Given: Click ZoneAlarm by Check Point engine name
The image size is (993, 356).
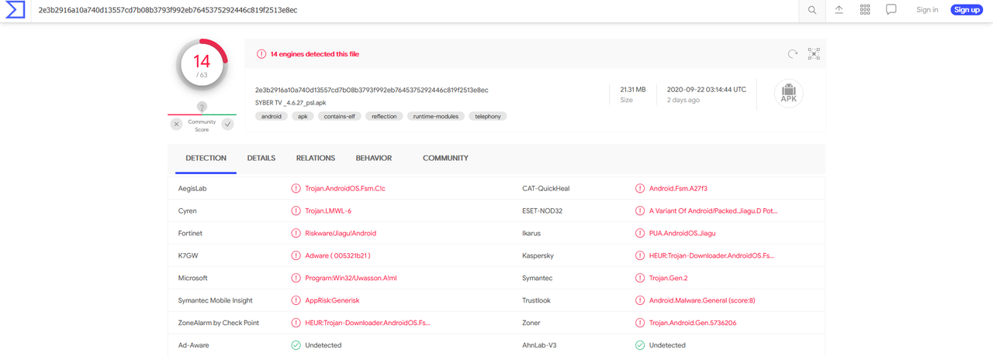Looking at the screenshot, I should [219, 323].
